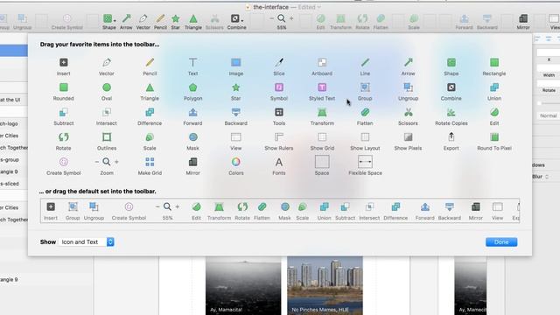The width and height of the screenshot is (560, 315).
Task: Choose the Rotate Copies icon
Action: 451,112
